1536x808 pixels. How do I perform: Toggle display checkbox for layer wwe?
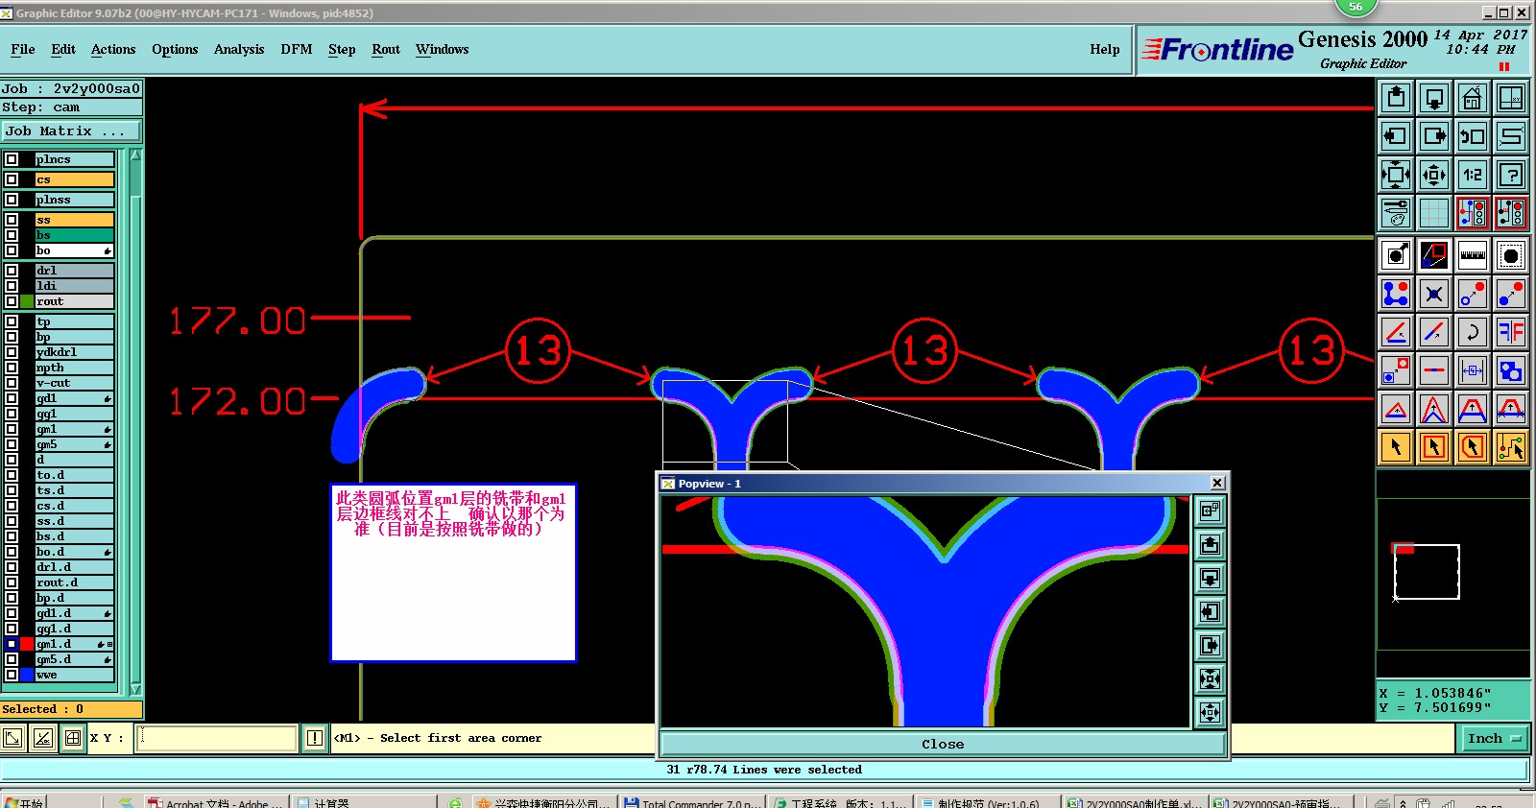12,675
